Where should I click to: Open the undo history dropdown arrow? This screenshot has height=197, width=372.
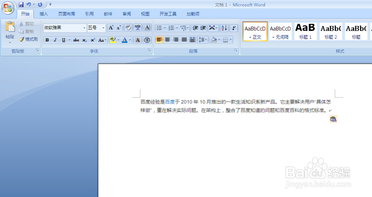[x=34, y=4]
